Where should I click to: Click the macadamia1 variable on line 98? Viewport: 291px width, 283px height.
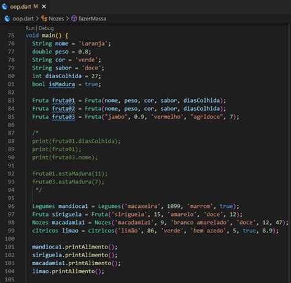pyautogui.click(x=68, y=223)
